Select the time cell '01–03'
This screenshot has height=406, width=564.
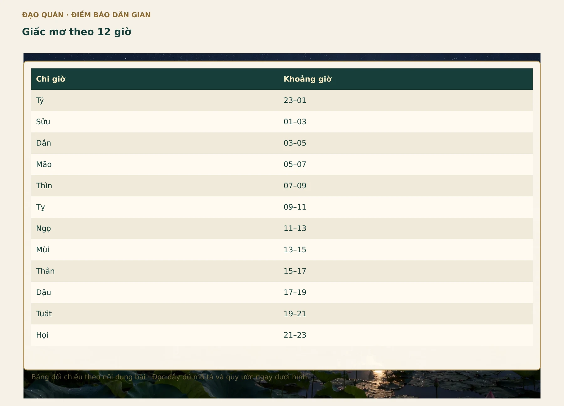point(406,122)
